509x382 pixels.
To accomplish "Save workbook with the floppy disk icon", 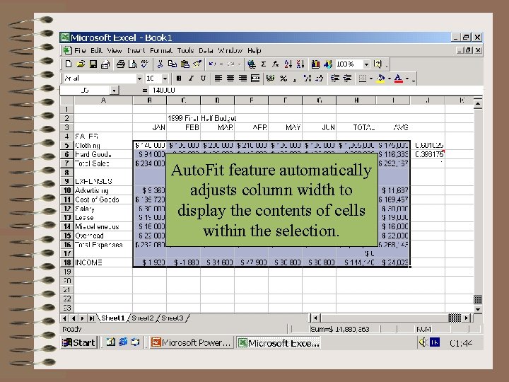I will tap(93, 64).
